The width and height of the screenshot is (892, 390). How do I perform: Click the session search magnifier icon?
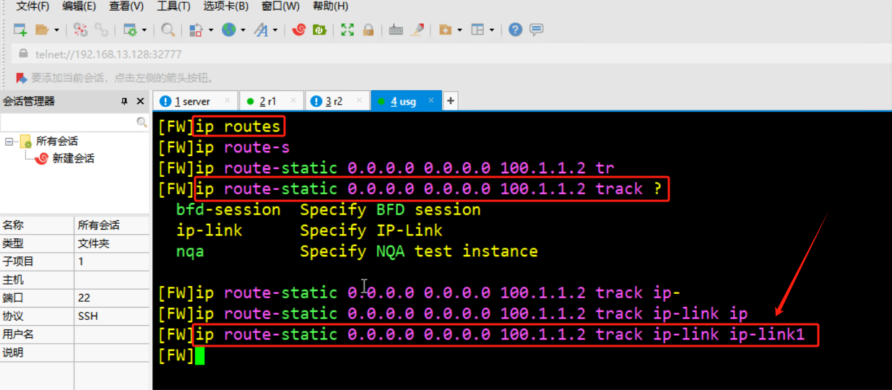(142, 122)
